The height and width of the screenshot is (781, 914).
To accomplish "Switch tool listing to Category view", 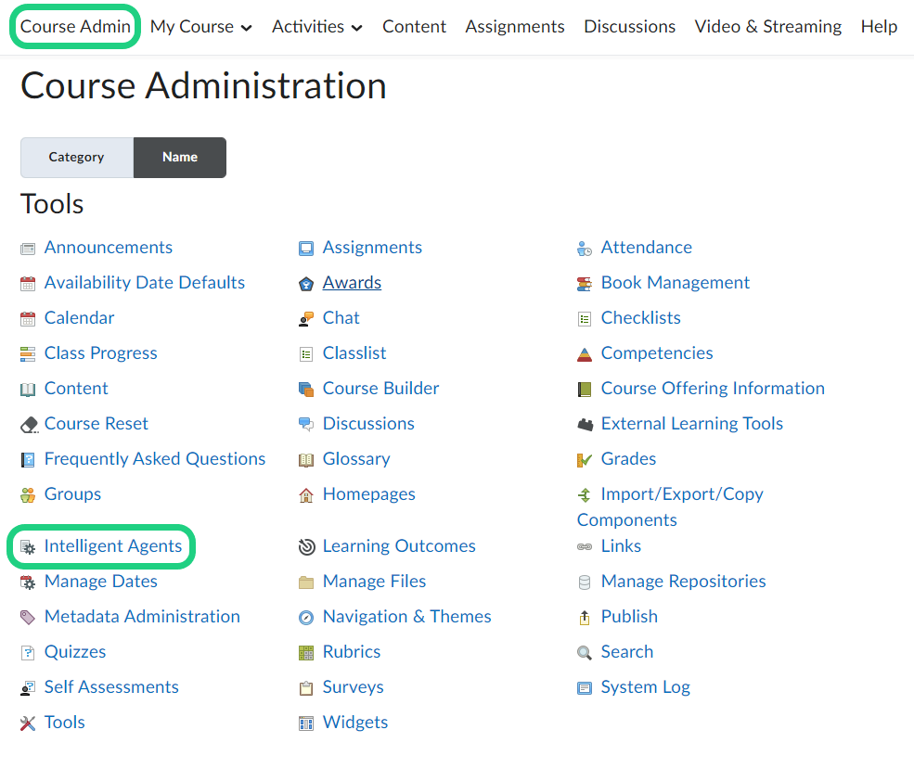I will click(x=77, y=157).
